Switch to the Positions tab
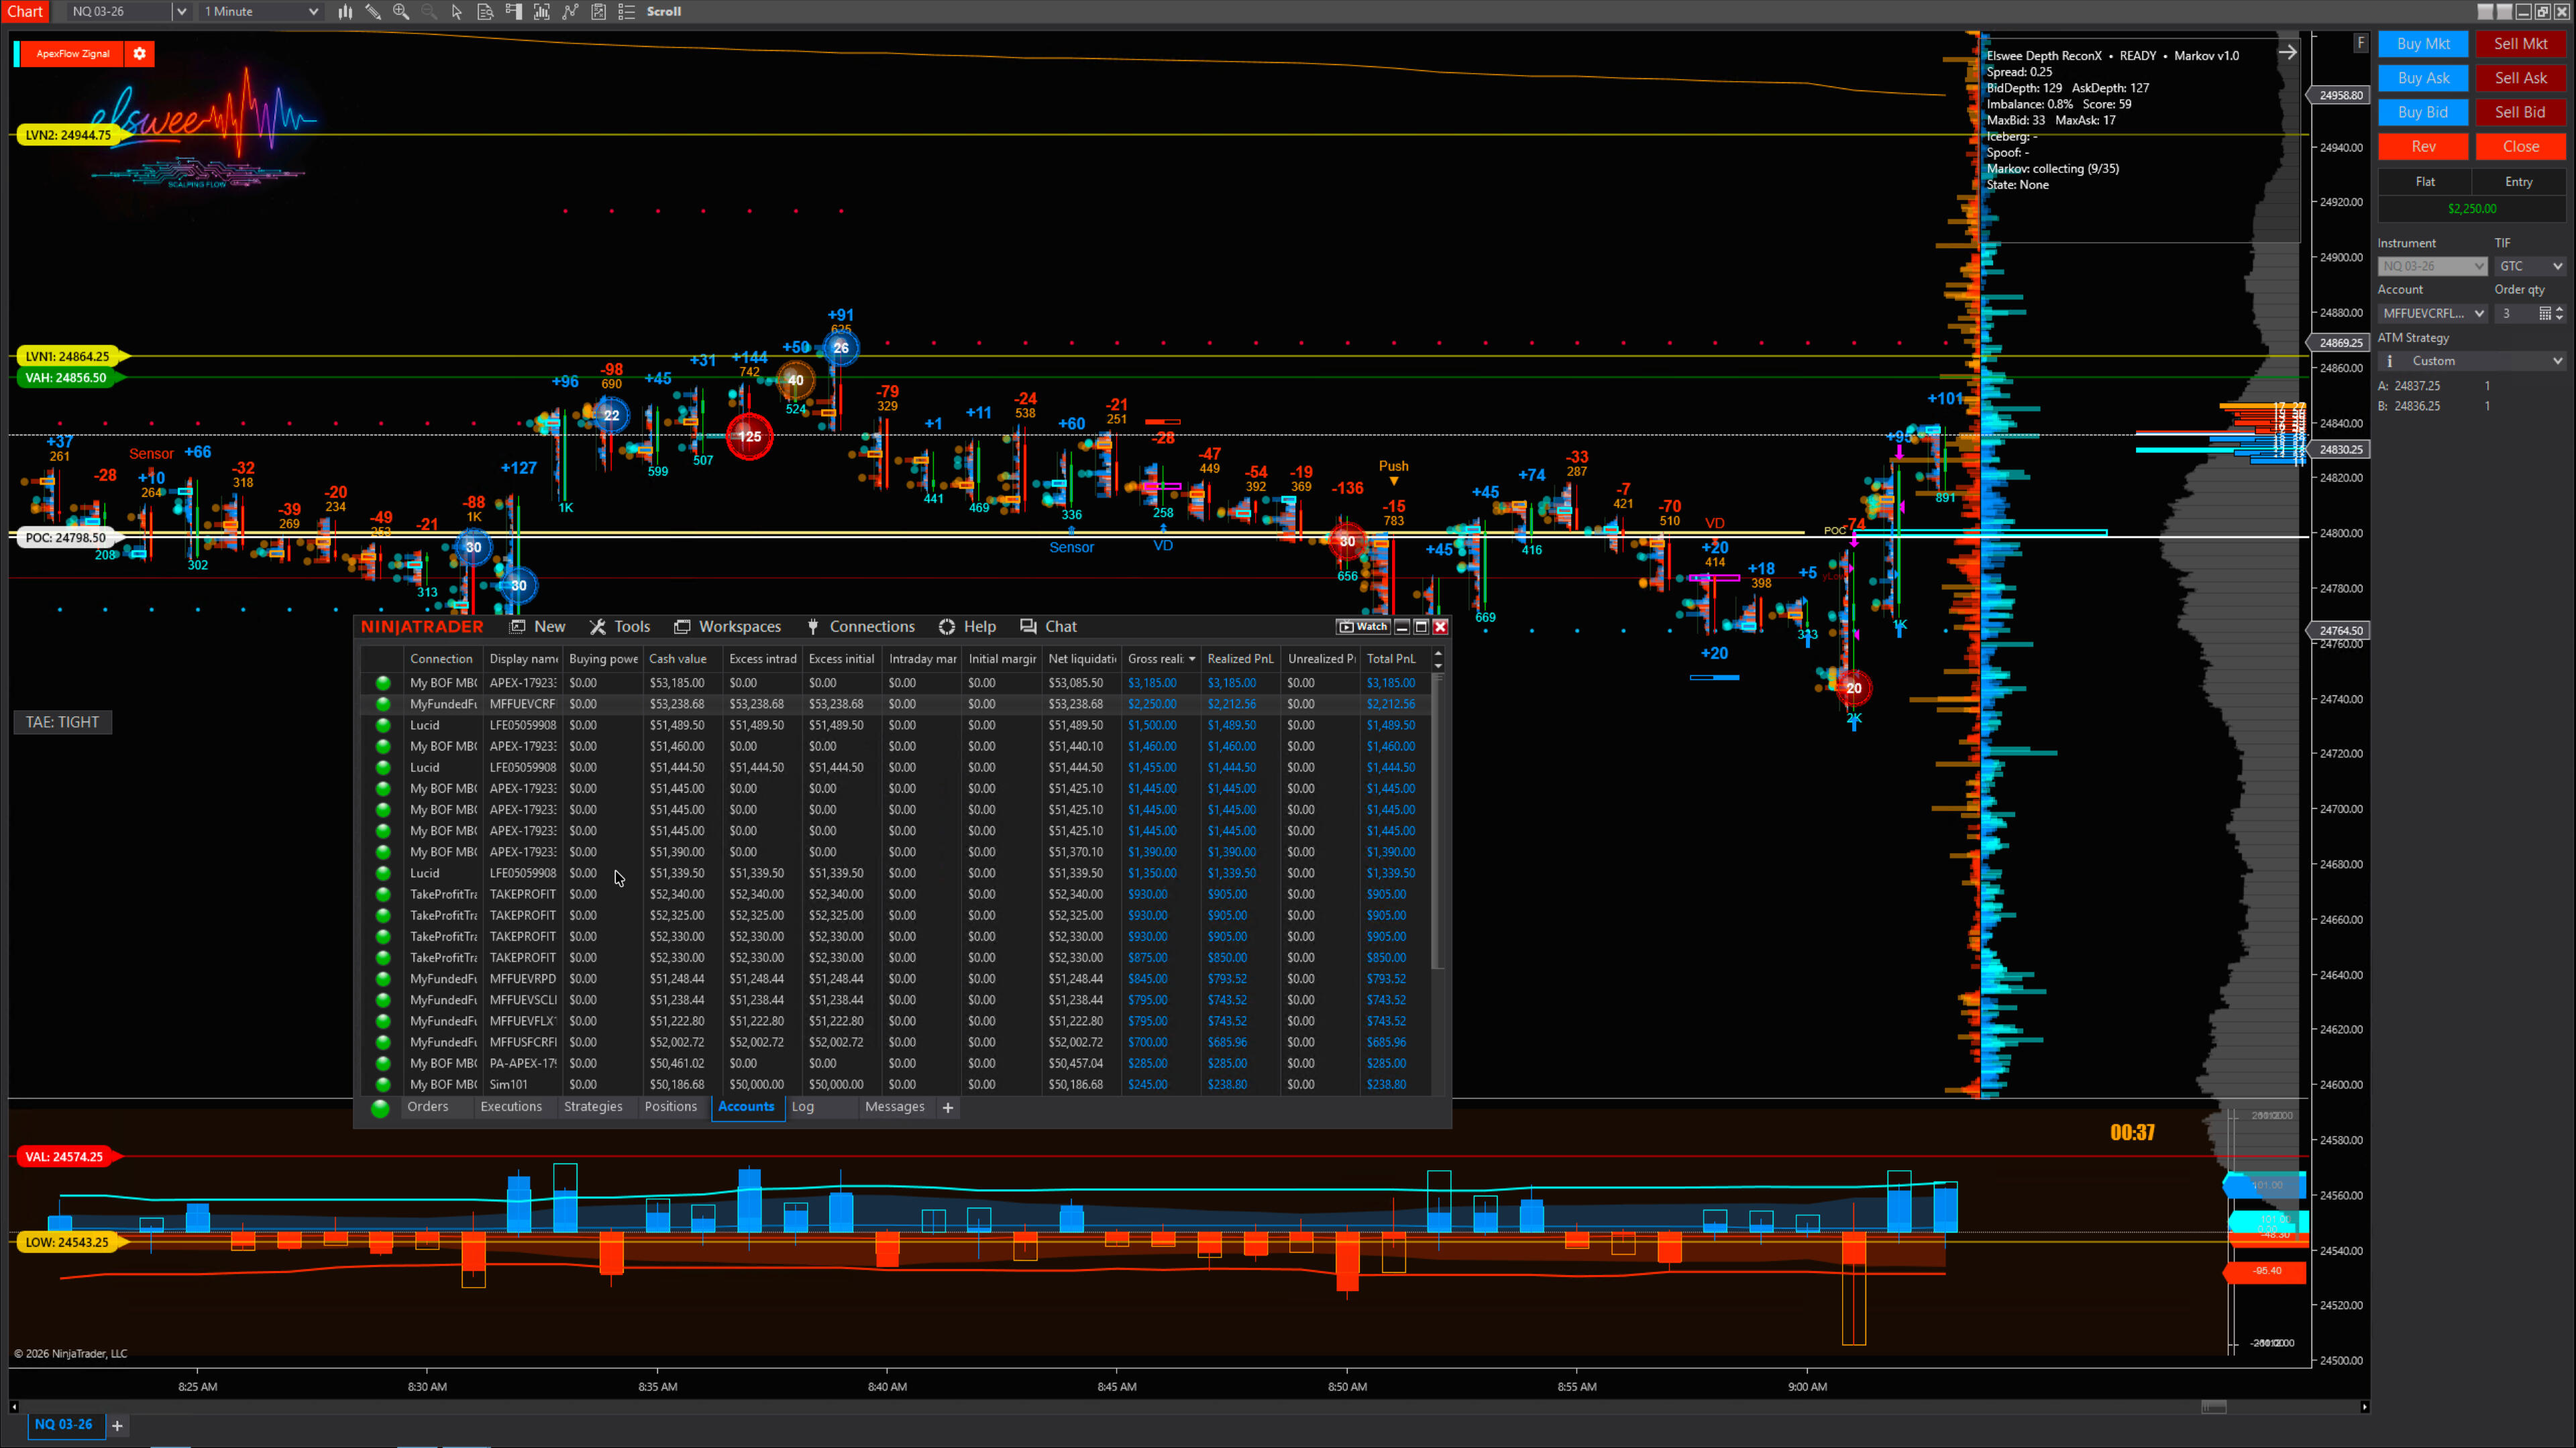Viewport: 2576px width, 1448px height. (x=670, y=1107)
